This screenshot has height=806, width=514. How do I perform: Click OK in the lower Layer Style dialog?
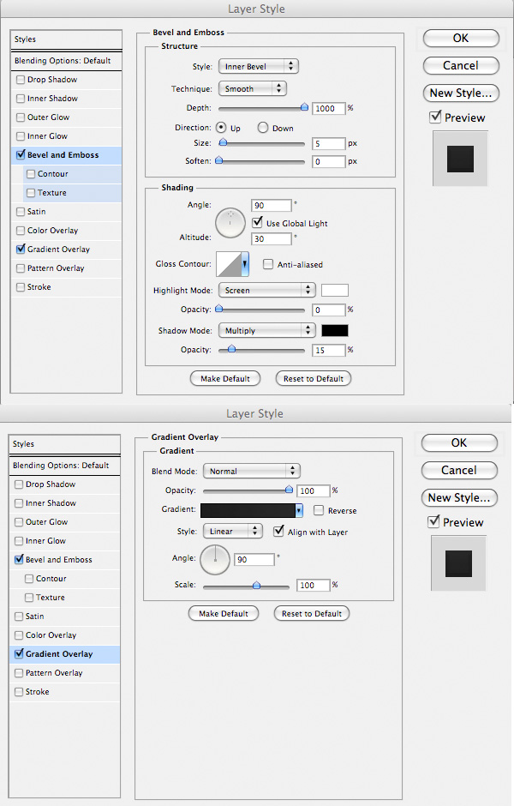459,442
